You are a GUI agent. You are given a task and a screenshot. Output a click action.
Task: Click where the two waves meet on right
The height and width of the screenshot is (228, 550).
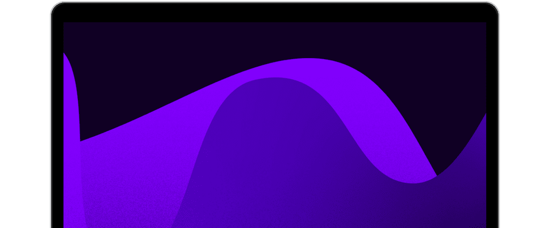point(436,175)
